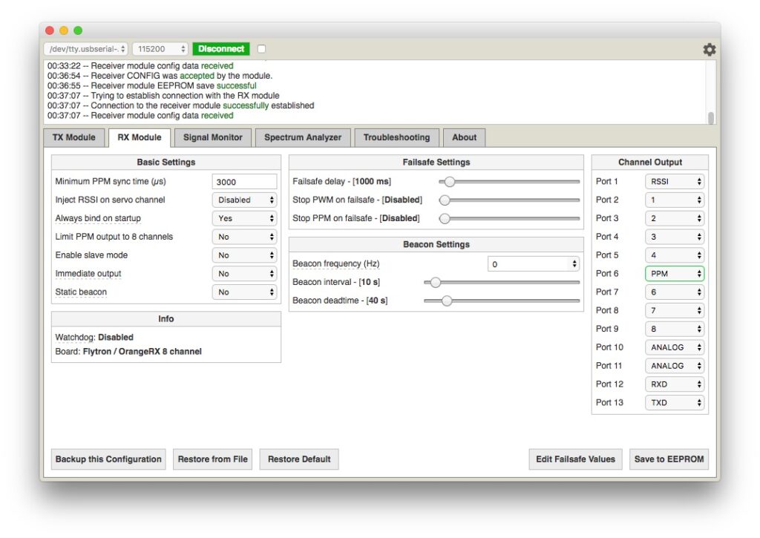The image size is (760, 538).
Task: Open the 115200 baud rate dropdown
Action: [x=160, y=49]
